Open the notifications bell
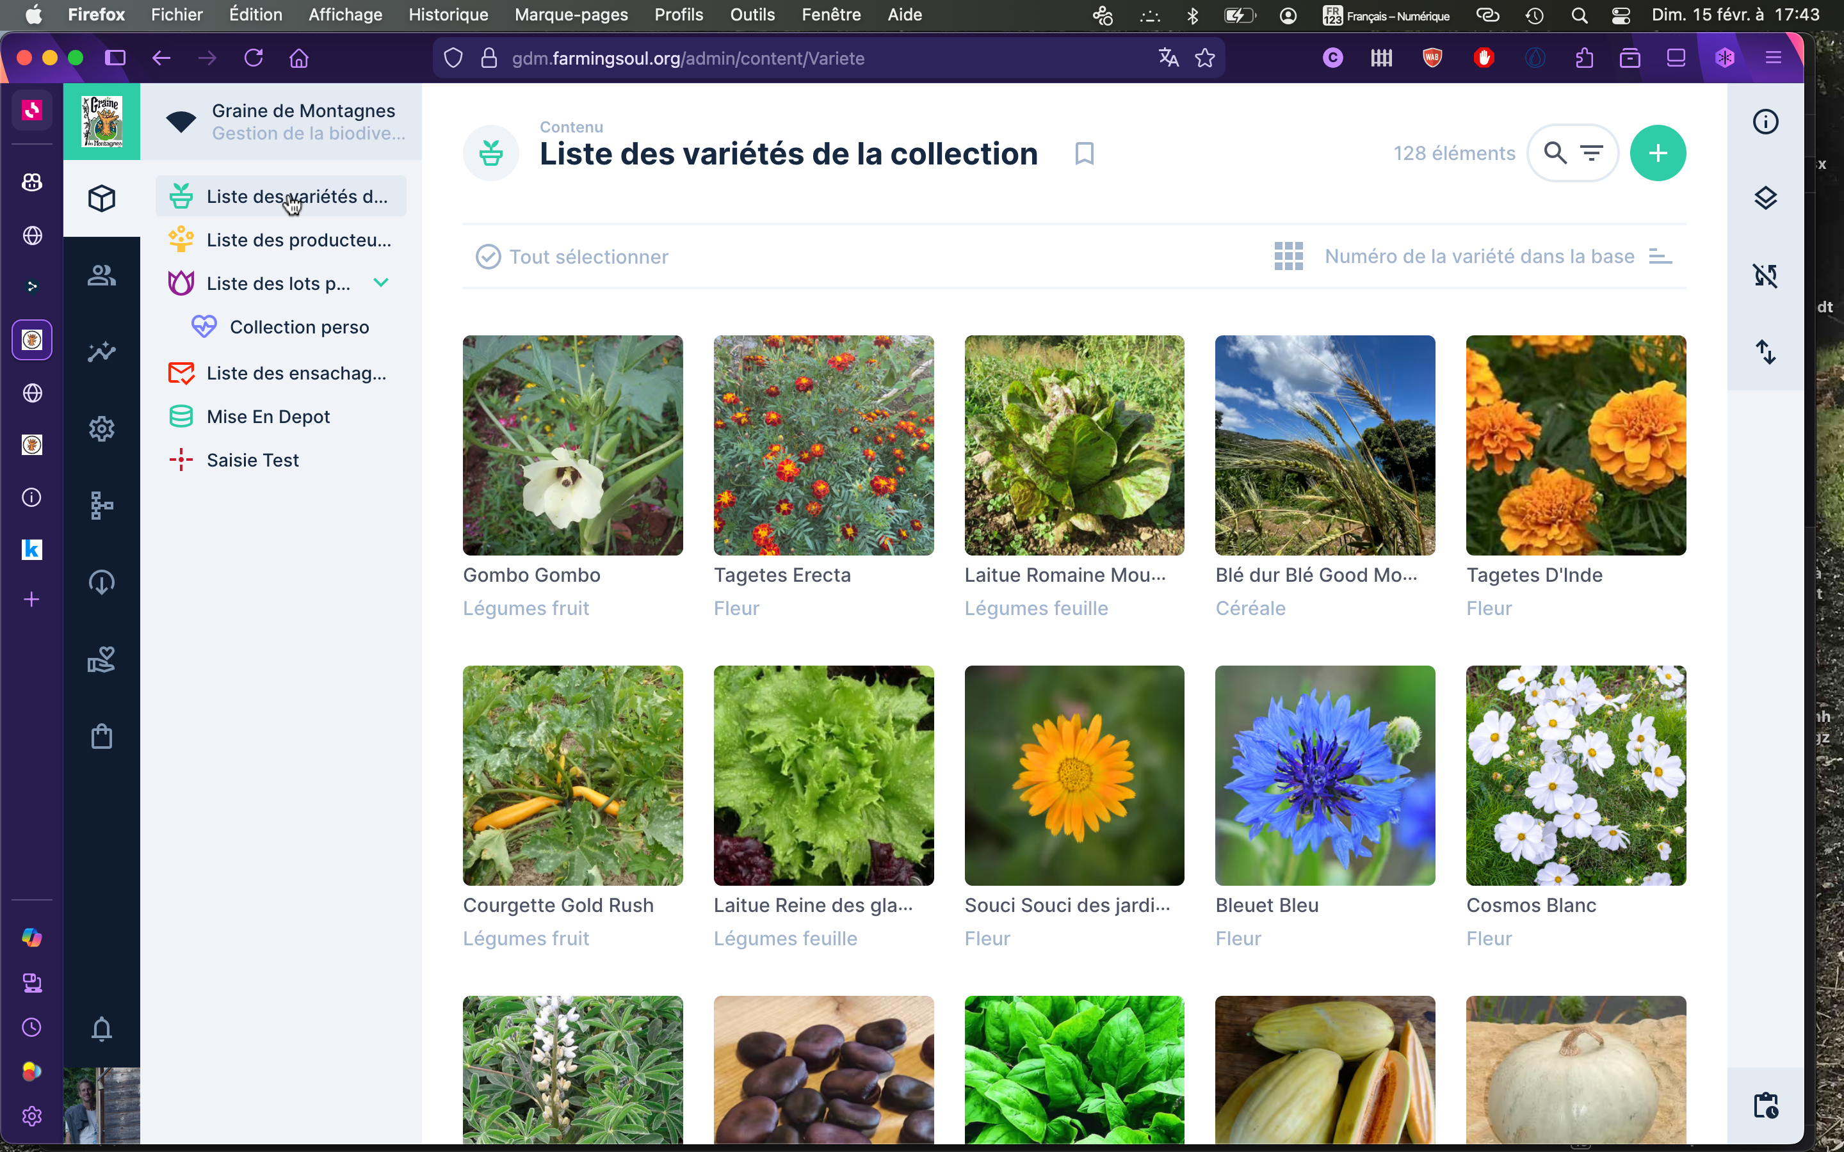Image resolution: width=1844 pixels, height=1152 pixels. [101, 1028]
